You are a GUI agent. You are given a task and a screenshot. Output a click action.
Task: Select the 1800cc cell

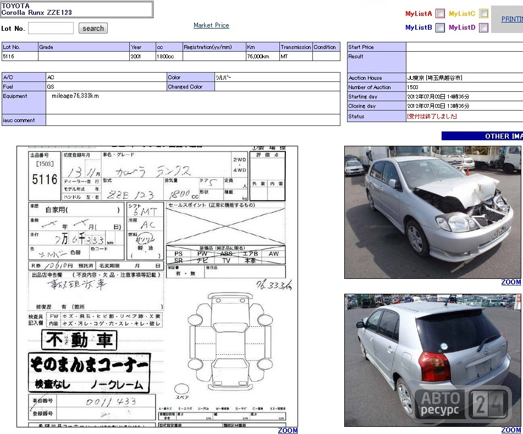click(169, 56)
